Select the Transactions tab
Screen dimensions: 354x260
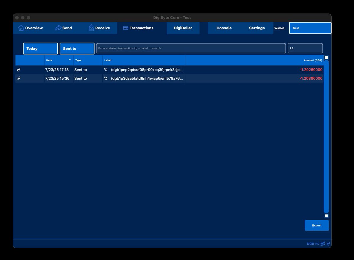click(x=138, y=28)
